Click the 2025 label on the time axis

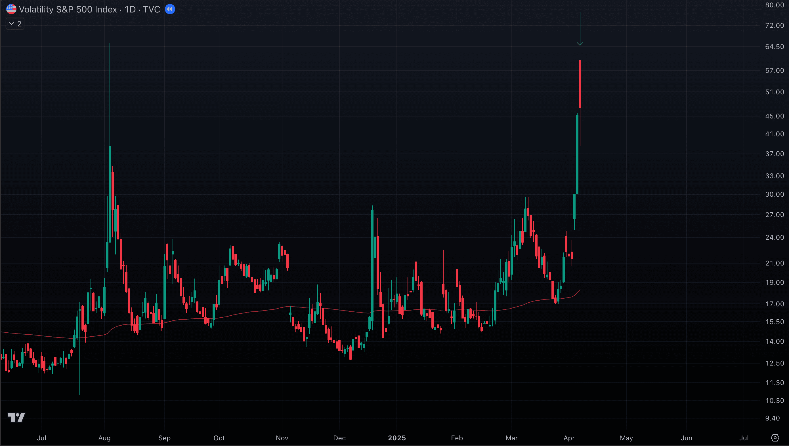tap(397, 438)
